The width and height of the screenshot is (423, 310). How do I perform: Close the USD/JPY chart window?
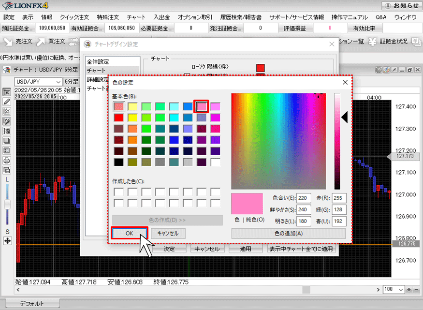(x=418, y=70)
